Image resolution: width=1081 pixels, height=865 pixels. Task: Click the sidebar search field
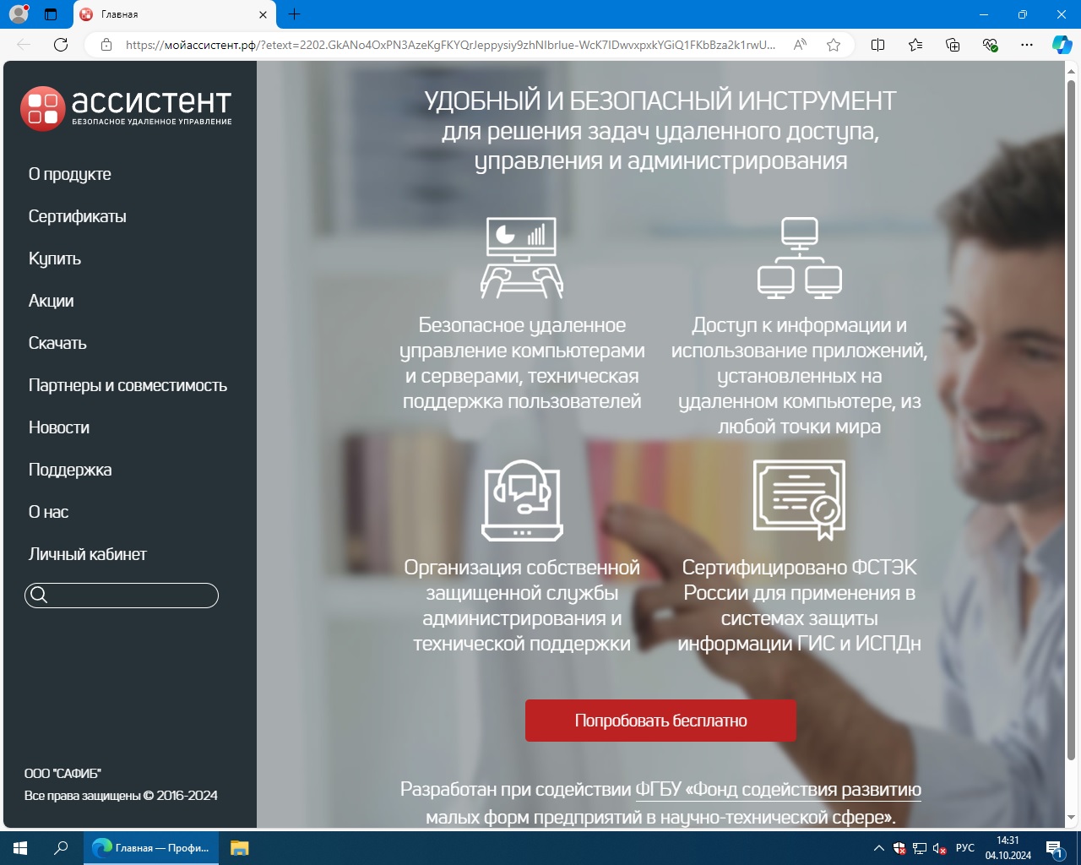click(131, 596)
